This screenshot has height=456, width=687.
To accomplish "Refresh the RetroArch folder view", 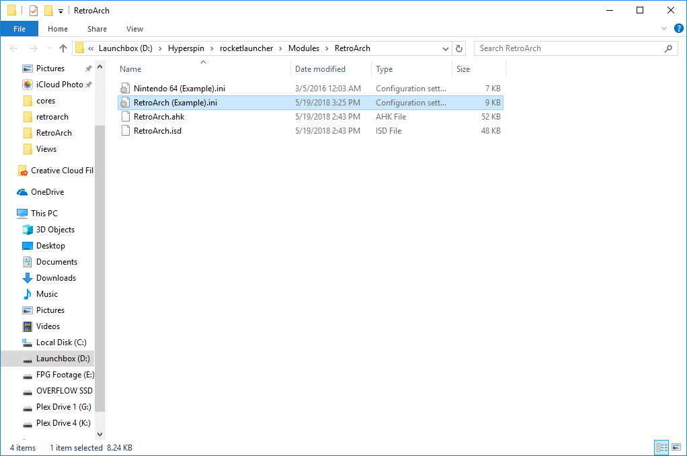I will coord(458,48).
